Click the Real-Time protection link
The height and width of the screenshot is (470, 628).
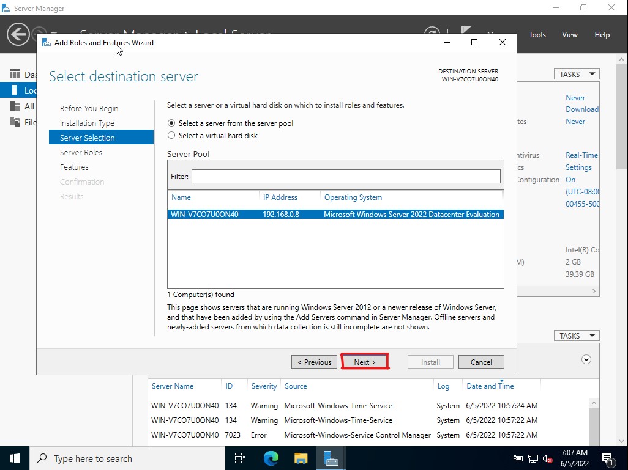tap(581, 155)
